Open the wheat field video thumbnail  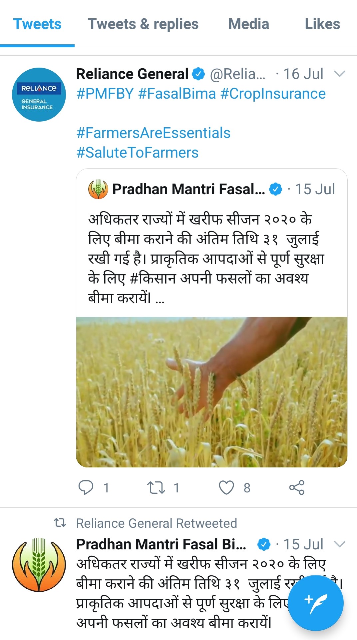(x=212, y=392)
